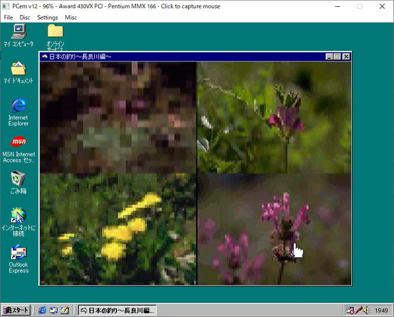Open the My Computer desktop icon
394x317 pixels.
[x=18, y=36]
